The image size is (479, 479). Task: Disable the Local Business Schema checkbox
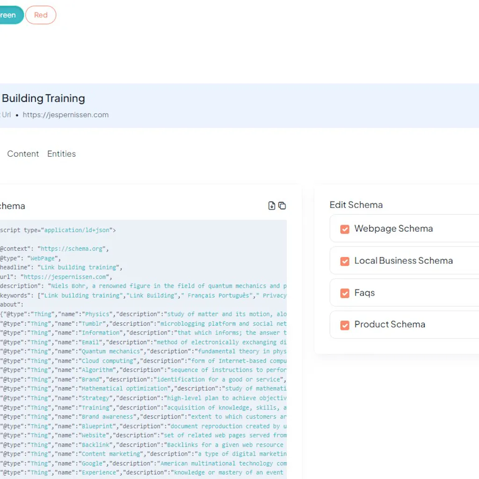tap(345, 261)
